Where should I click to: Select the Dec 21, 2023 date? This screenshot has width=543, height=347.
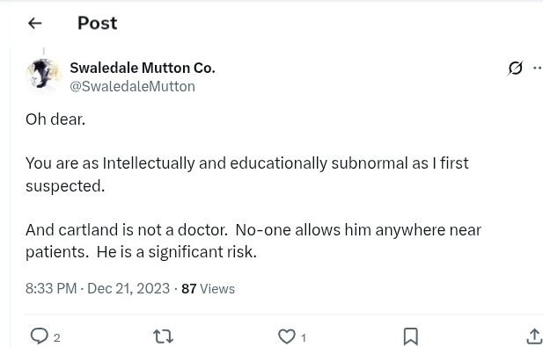128,288
